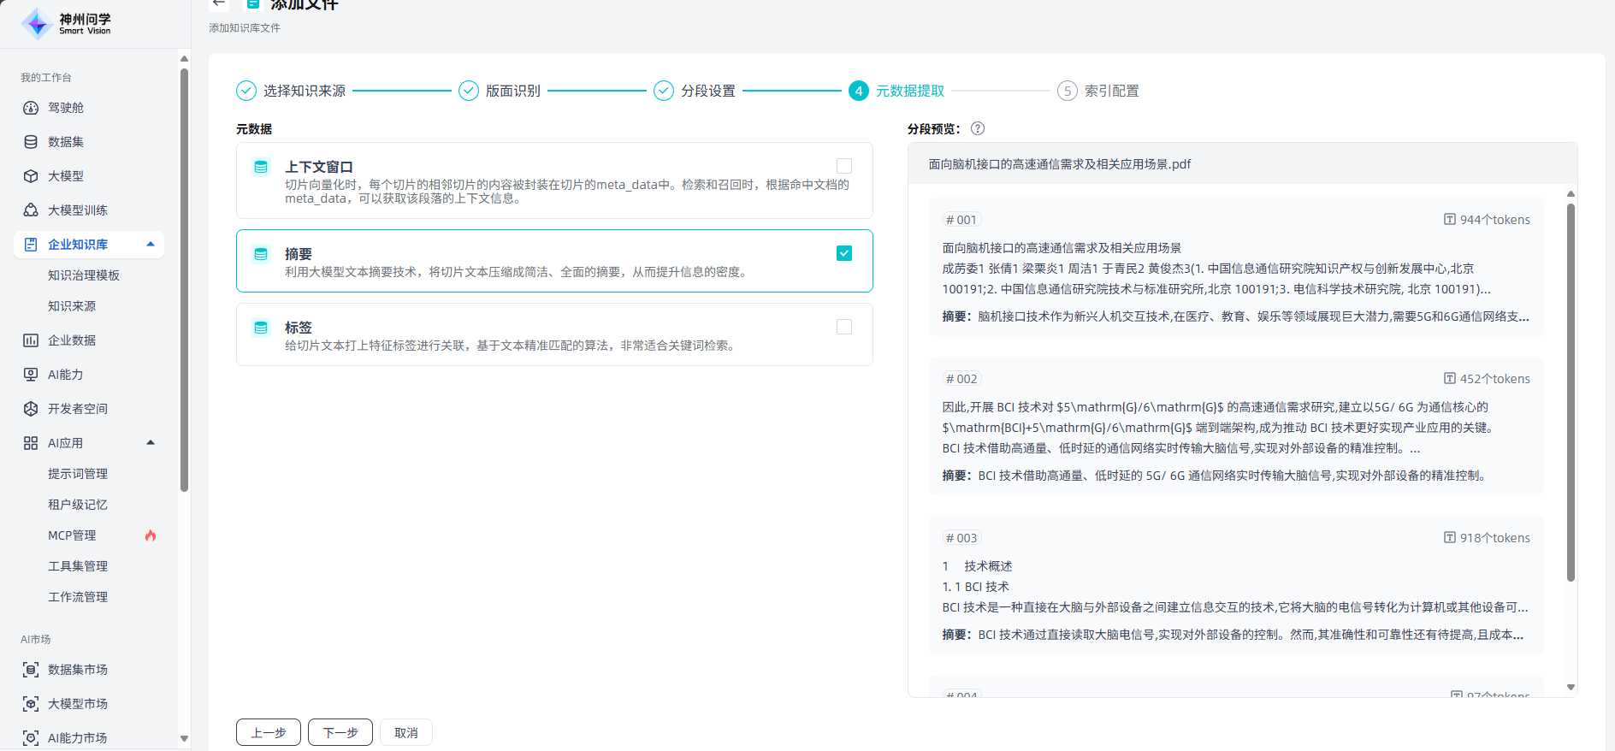The image size is (1615, 751).
Task: Click the AI应用 grid icon
Action: tap(31, 443)
